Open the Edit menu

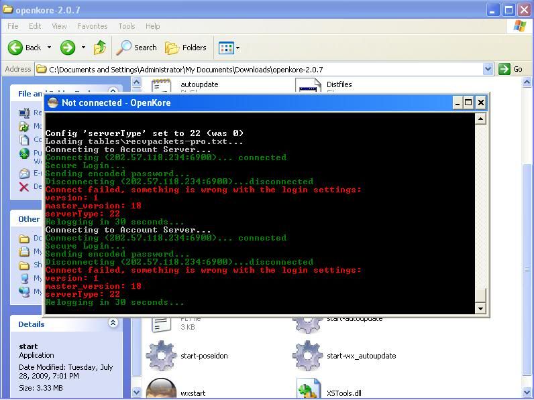click(35, 26)
